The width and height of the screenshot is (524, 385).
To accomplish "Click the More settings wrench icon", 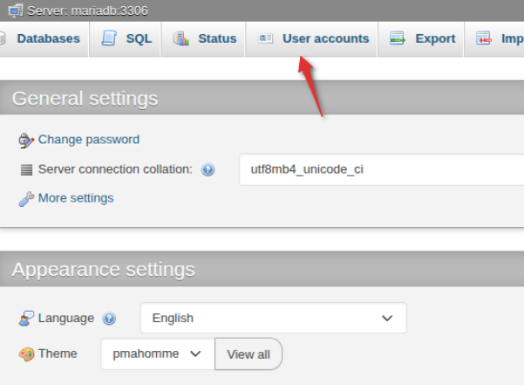I will [x=26, y=199].
